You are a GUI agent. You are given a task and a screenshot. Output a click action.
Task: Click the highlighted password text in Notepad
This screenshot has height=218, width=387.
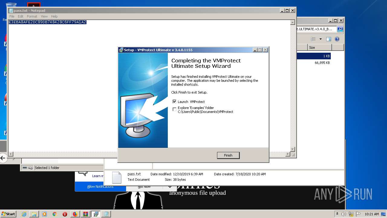[47, 22]
